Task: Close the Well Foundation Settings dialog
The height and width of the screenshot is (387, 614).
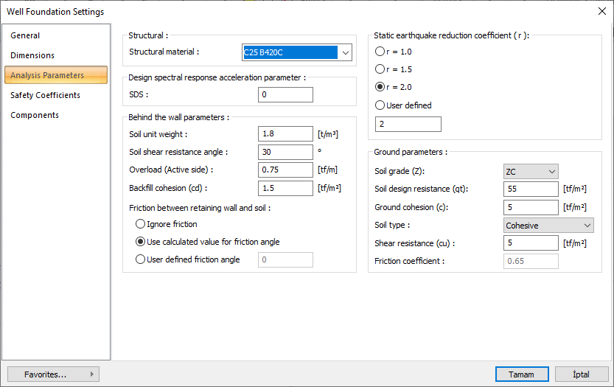Action: coord(601,11)
